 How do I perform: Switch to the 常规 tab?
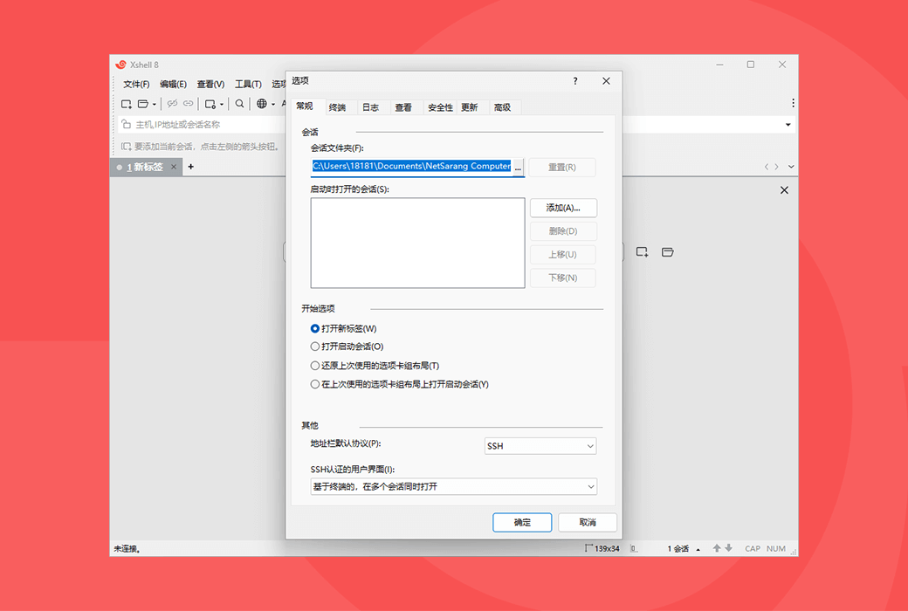[305, 106]
